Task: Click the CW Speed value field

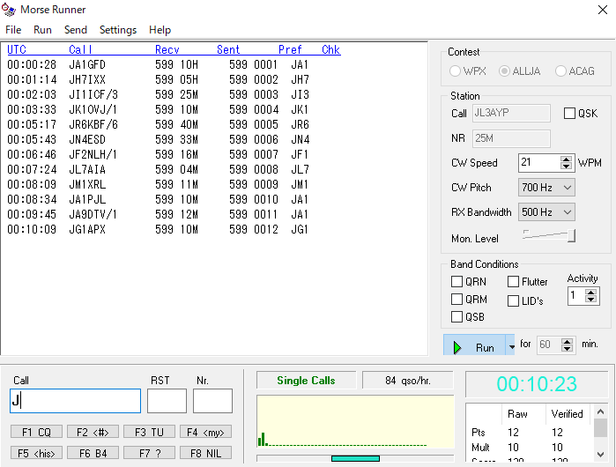Action: (539, 163)
